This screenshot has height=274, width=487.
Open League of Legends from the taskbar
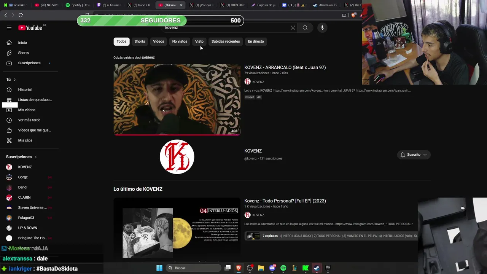click(x=294, y=268)
